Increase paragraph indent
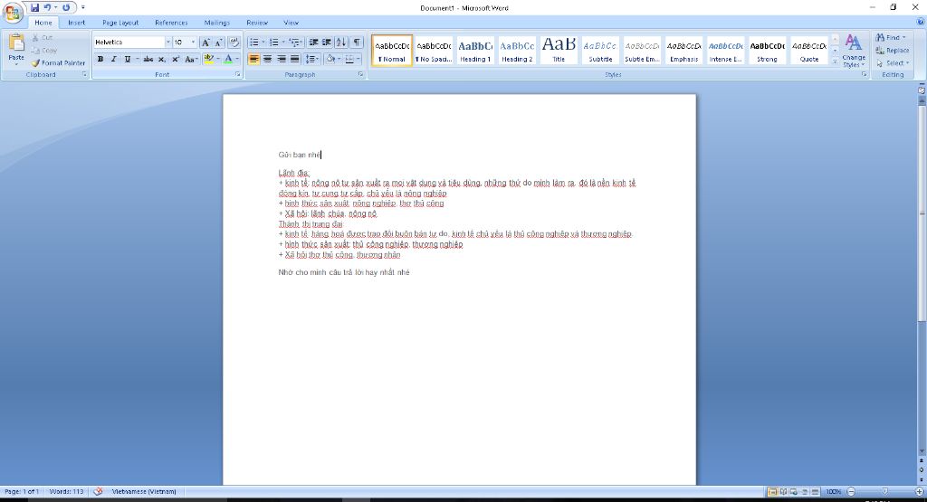The height and width of the screenshot is (502, 927). click(326, 43)
